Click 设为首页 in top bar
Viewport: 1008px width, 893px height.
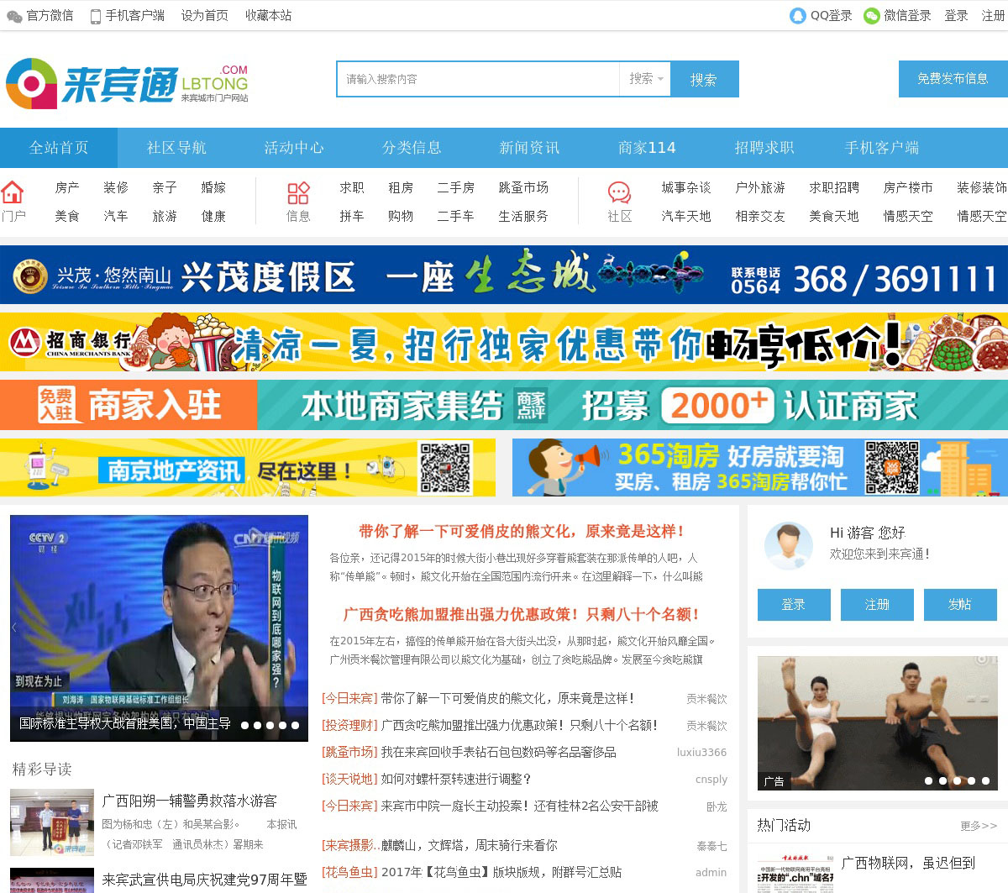[x=205, y=16]
